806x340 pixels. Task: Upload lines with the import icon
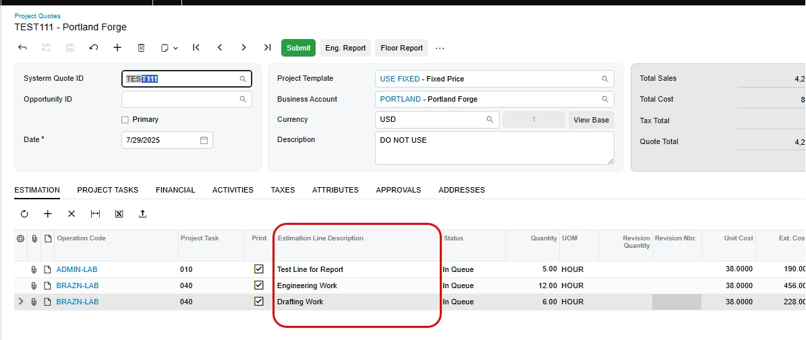142,214
